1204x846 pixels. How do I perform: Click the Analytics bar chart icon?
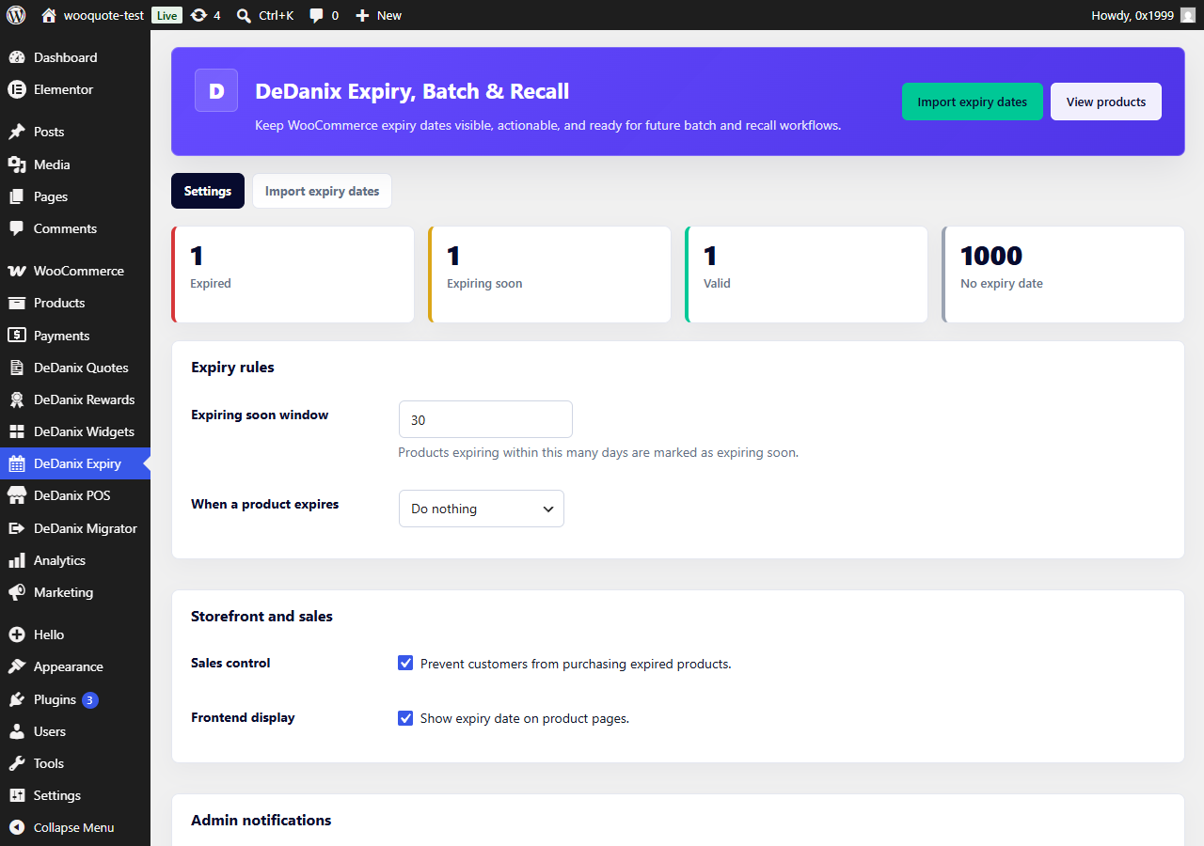click(17, 560)
